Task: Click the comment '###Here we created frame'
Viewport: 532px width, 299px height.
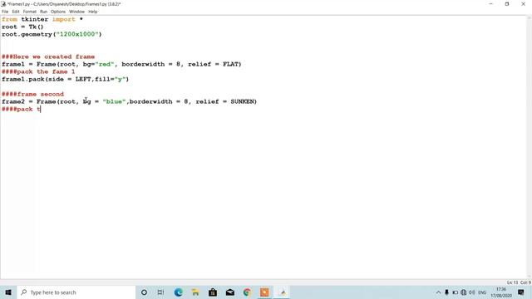Action: click(x=48, y=56)
